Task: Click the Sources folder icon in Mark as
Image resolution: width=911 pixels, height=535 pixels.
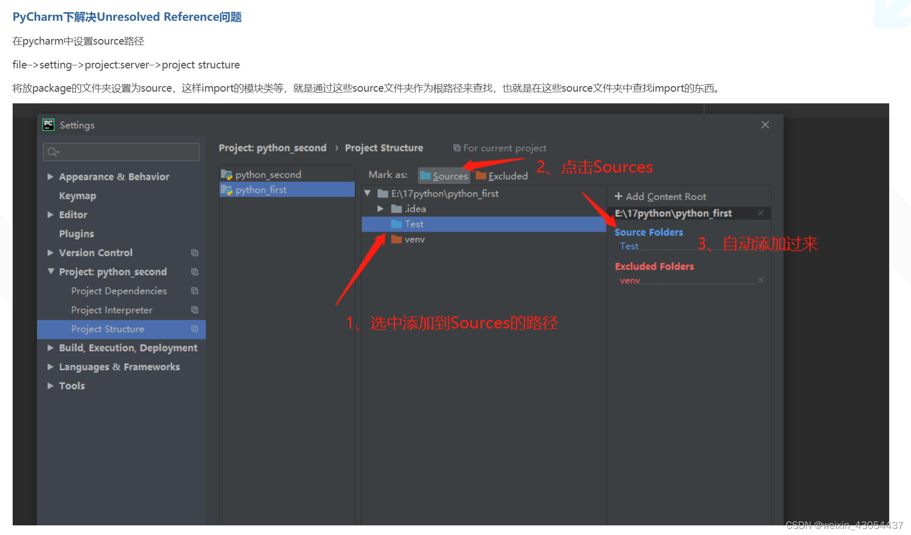Action: tap(426, 176)
